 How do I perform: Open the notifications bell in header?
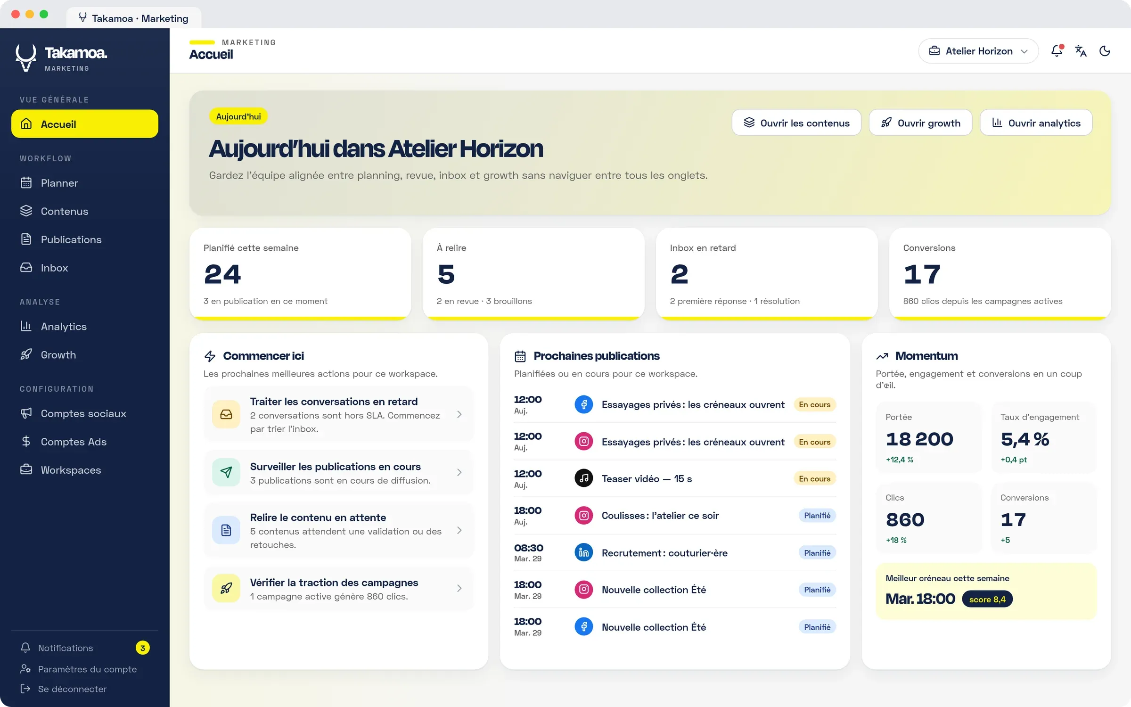click(x=1057, y=51)
